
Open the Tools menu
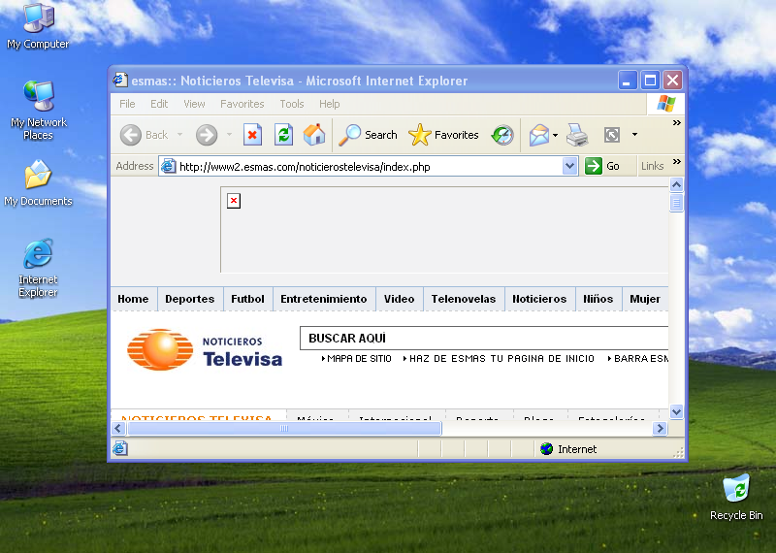pyautogui.click(x=292, y=104)
